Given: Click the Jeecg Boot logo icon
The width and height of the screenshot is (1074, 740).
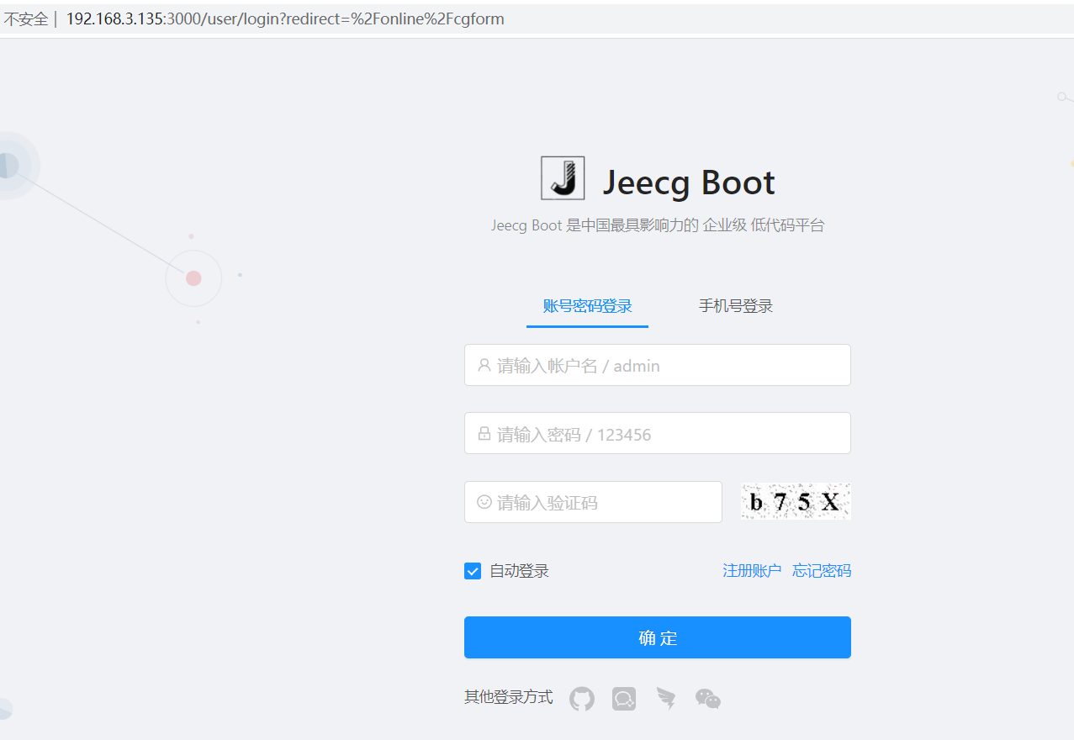Looking at the screenshot, I should click(562, 178).
